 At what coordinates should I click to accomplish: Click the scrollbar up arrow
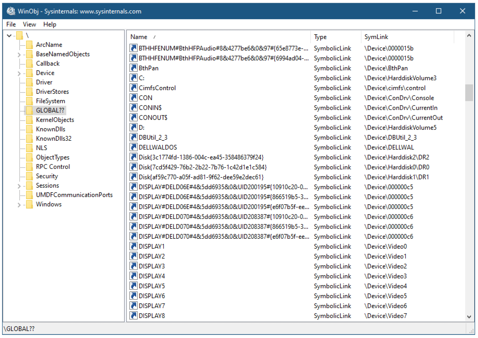tap(469, 35)
